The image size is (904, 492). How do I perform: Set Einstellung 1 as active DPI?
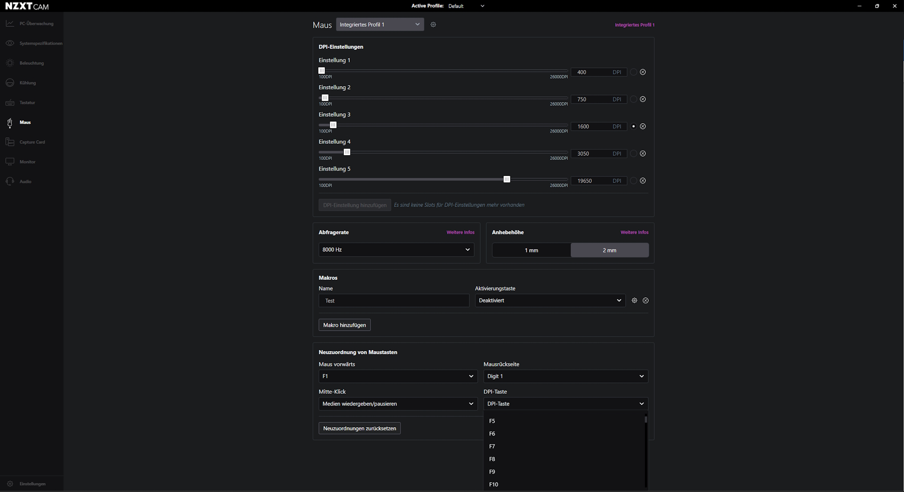633,72
